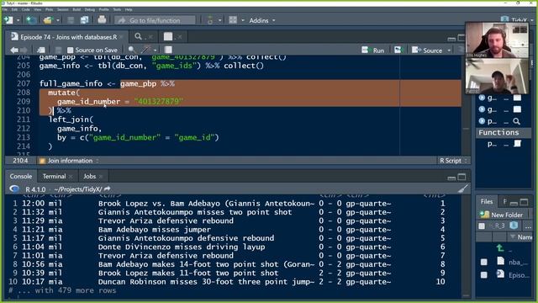Select the Jobs tab
538x303 pixels.
[x=90, y=176]
